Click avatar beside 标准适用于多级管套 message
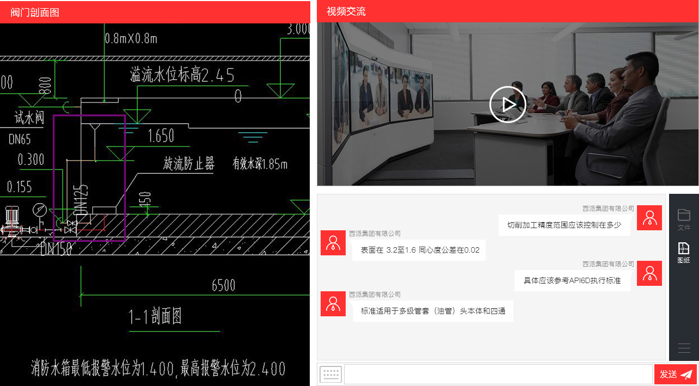The height and width of the screenshot is (386, 699). tap(333, 304)
